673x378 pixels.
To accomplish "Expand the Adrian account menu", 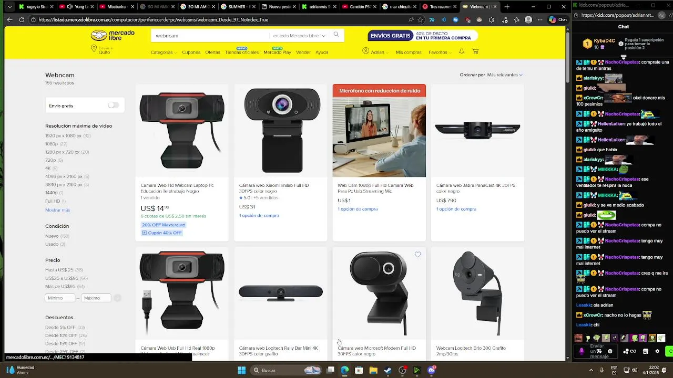I will [375, 51].
